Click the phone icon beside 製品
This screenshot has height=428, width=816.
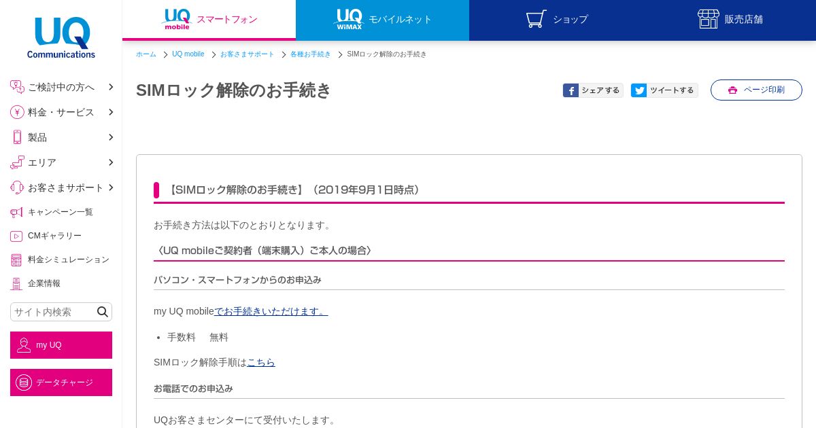[17, 137]
